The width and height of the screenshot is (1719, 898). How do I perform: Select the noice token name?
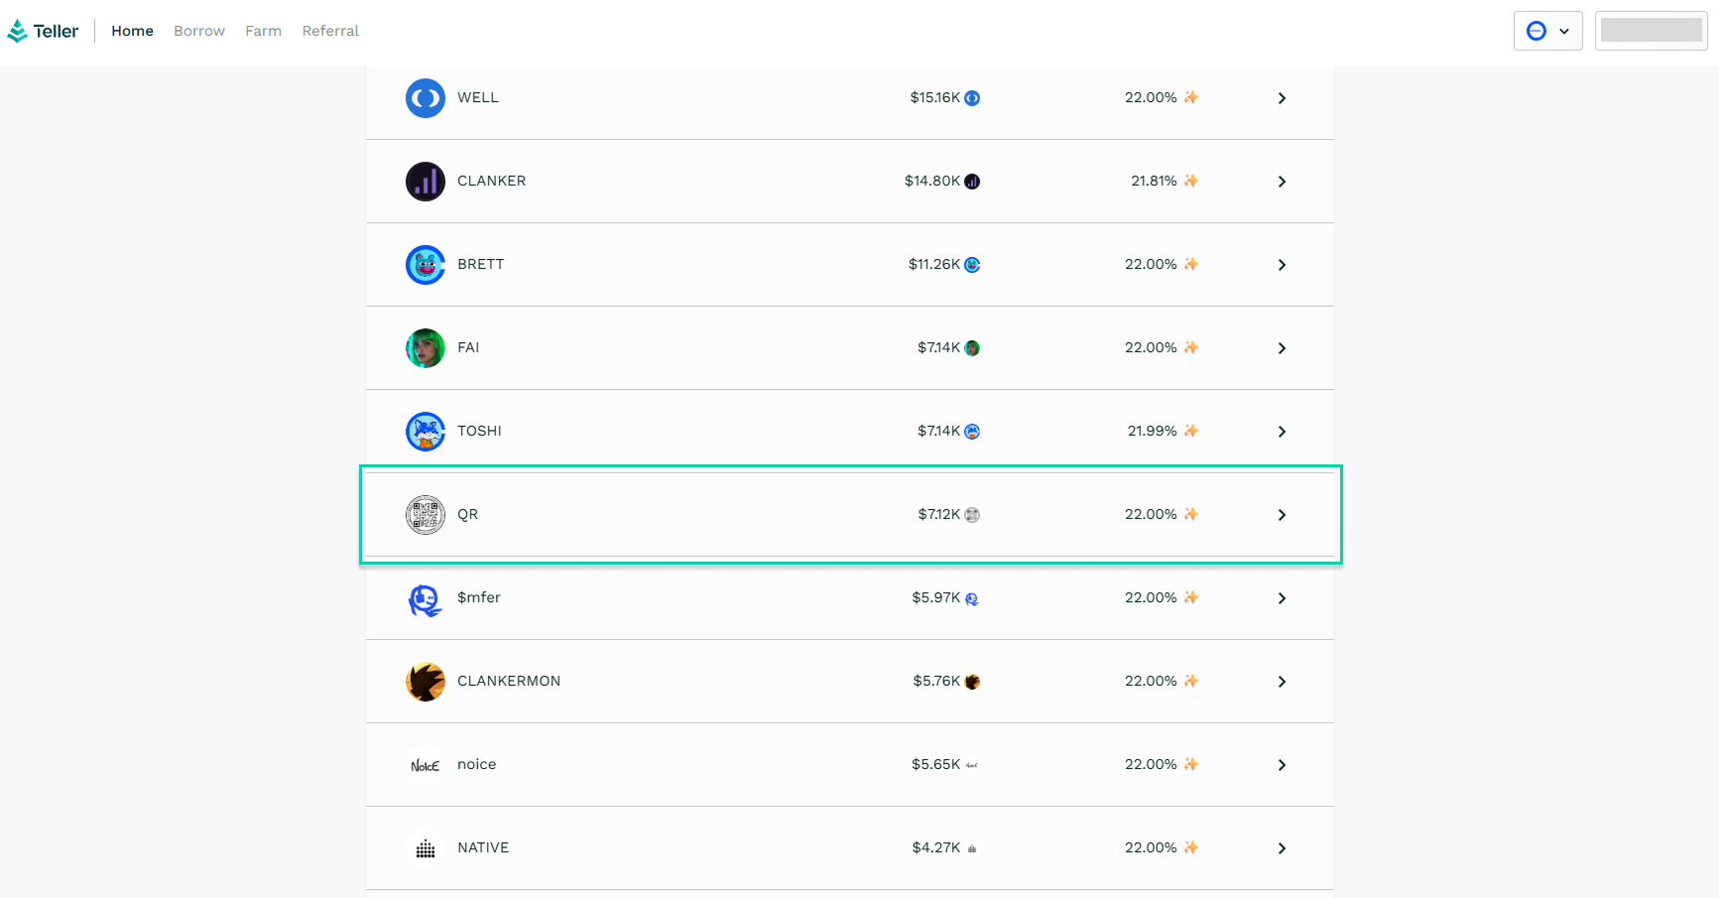click(x=476, y=764)
